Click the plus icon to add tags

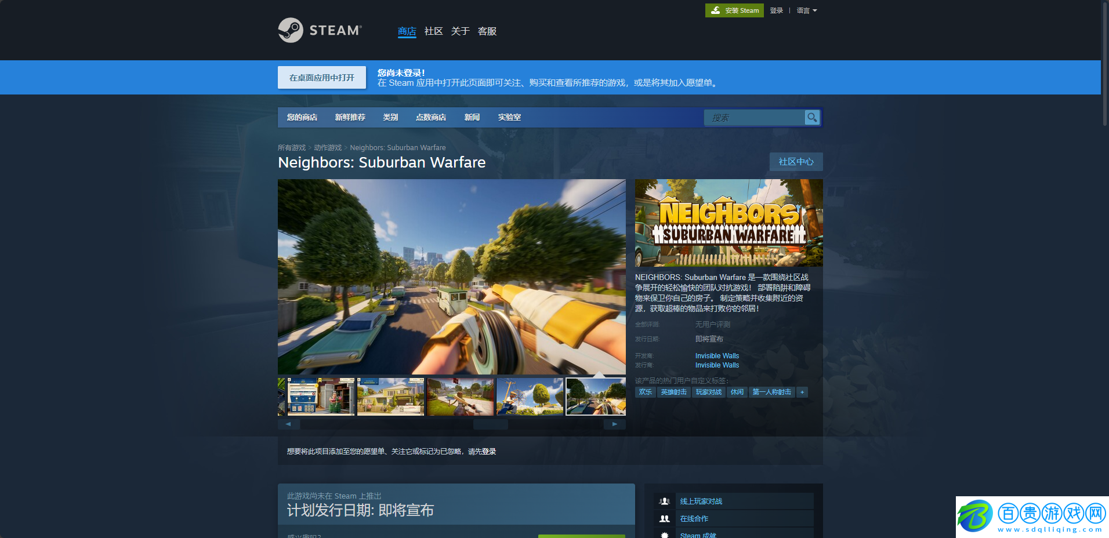coord(802,392)
